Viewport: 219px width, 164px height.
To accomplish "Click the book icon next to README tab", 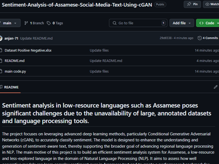I will pos(1,87).
